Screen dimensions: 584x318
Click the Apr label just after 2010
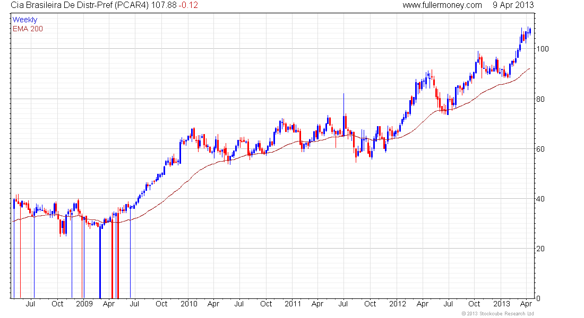(x=213, y=304)
